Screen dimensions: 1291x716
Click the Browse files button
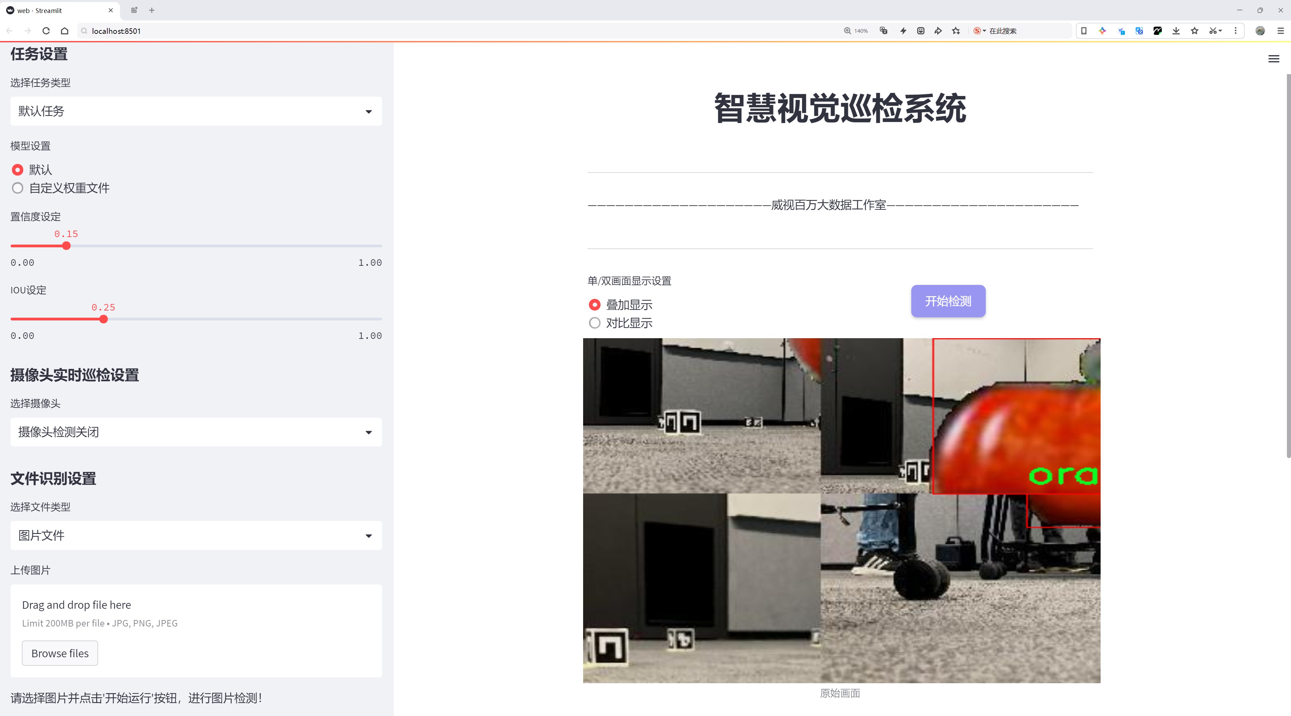pyautogui.click(x=59, y=653)
